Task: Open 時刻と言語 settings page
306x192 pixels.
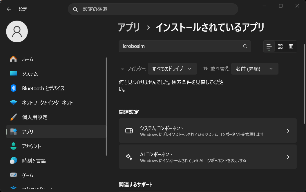Action: (56, 161)
